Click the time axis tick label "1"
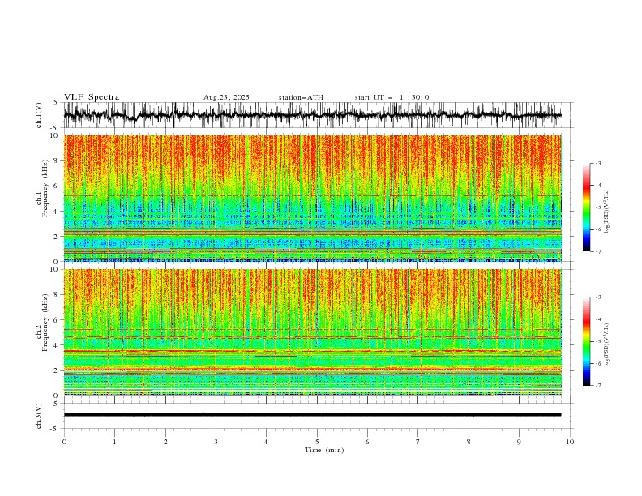Viewport: 642px width, 496px height. 114,442
